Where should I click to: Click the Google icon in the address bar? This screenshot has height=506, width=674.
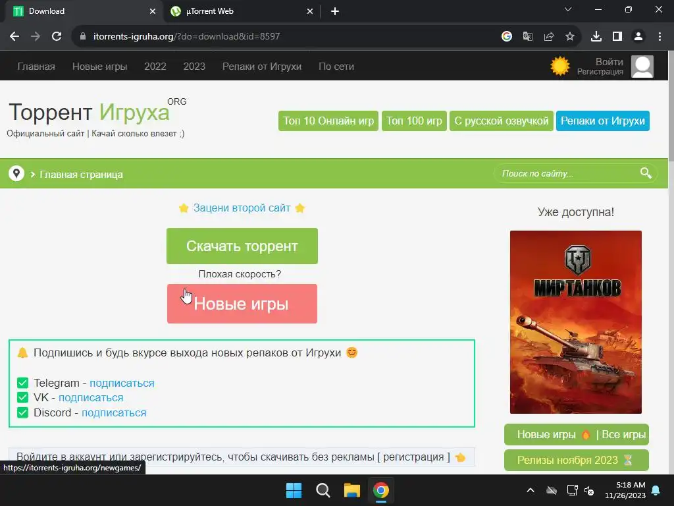(x=507, y=37)
